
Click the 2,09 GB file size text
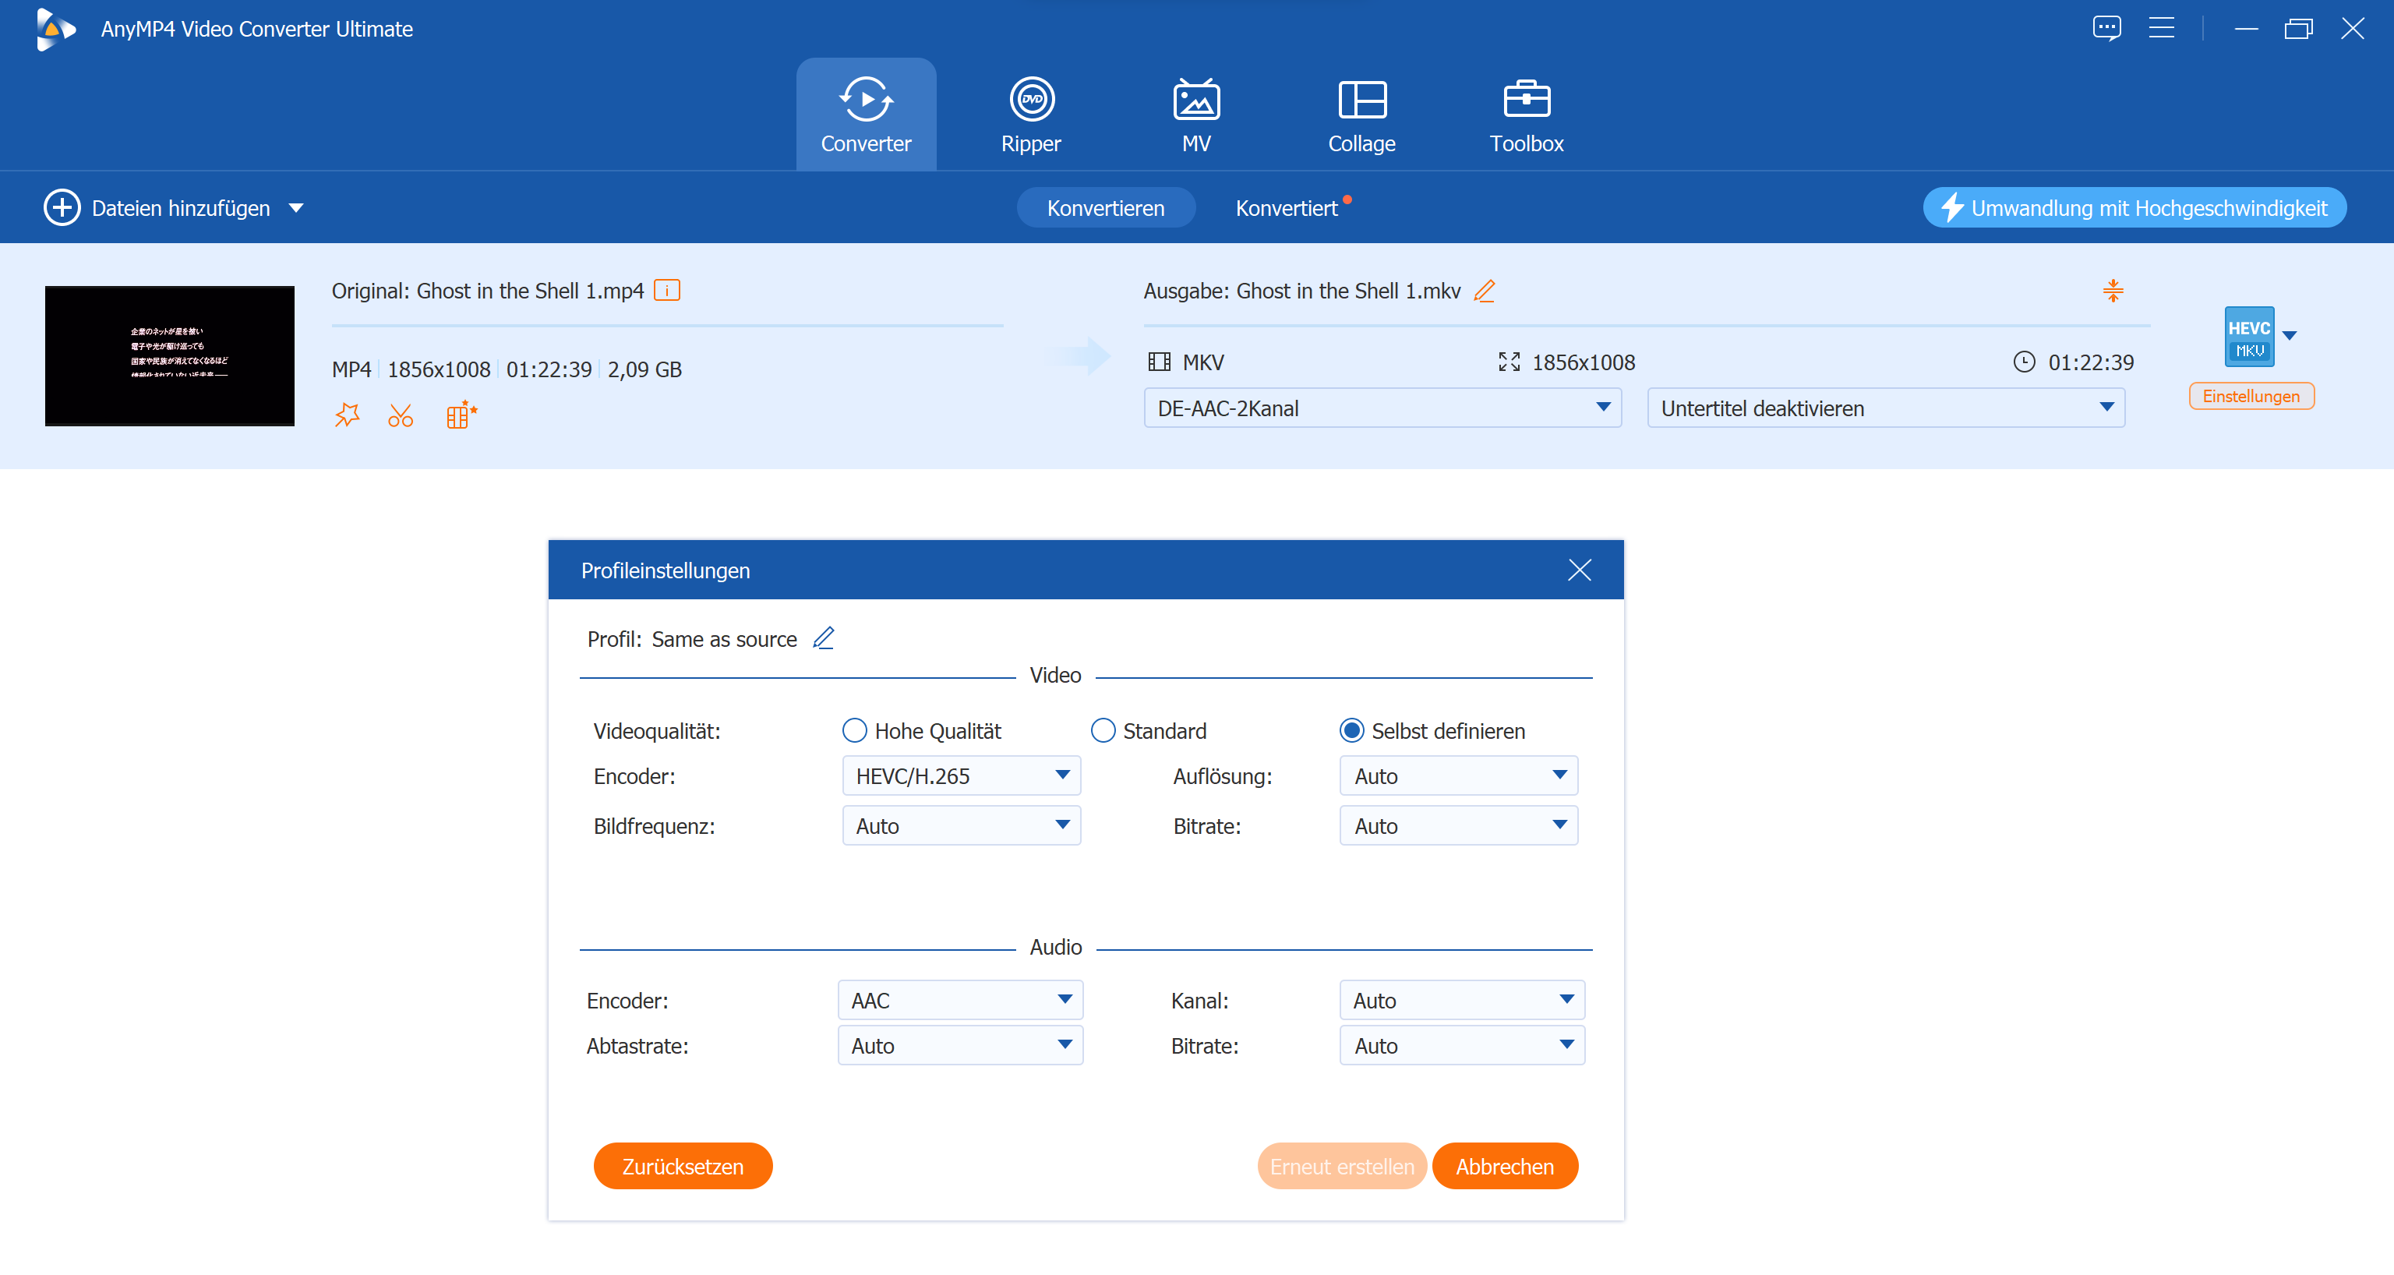click(644, 369)
